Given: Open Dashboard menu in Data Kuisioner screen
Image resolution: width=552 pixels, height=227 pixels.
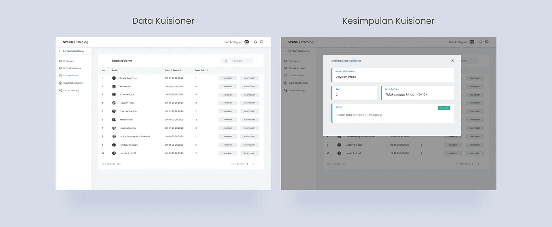Looking at the screenshot, I should point(67,61).
